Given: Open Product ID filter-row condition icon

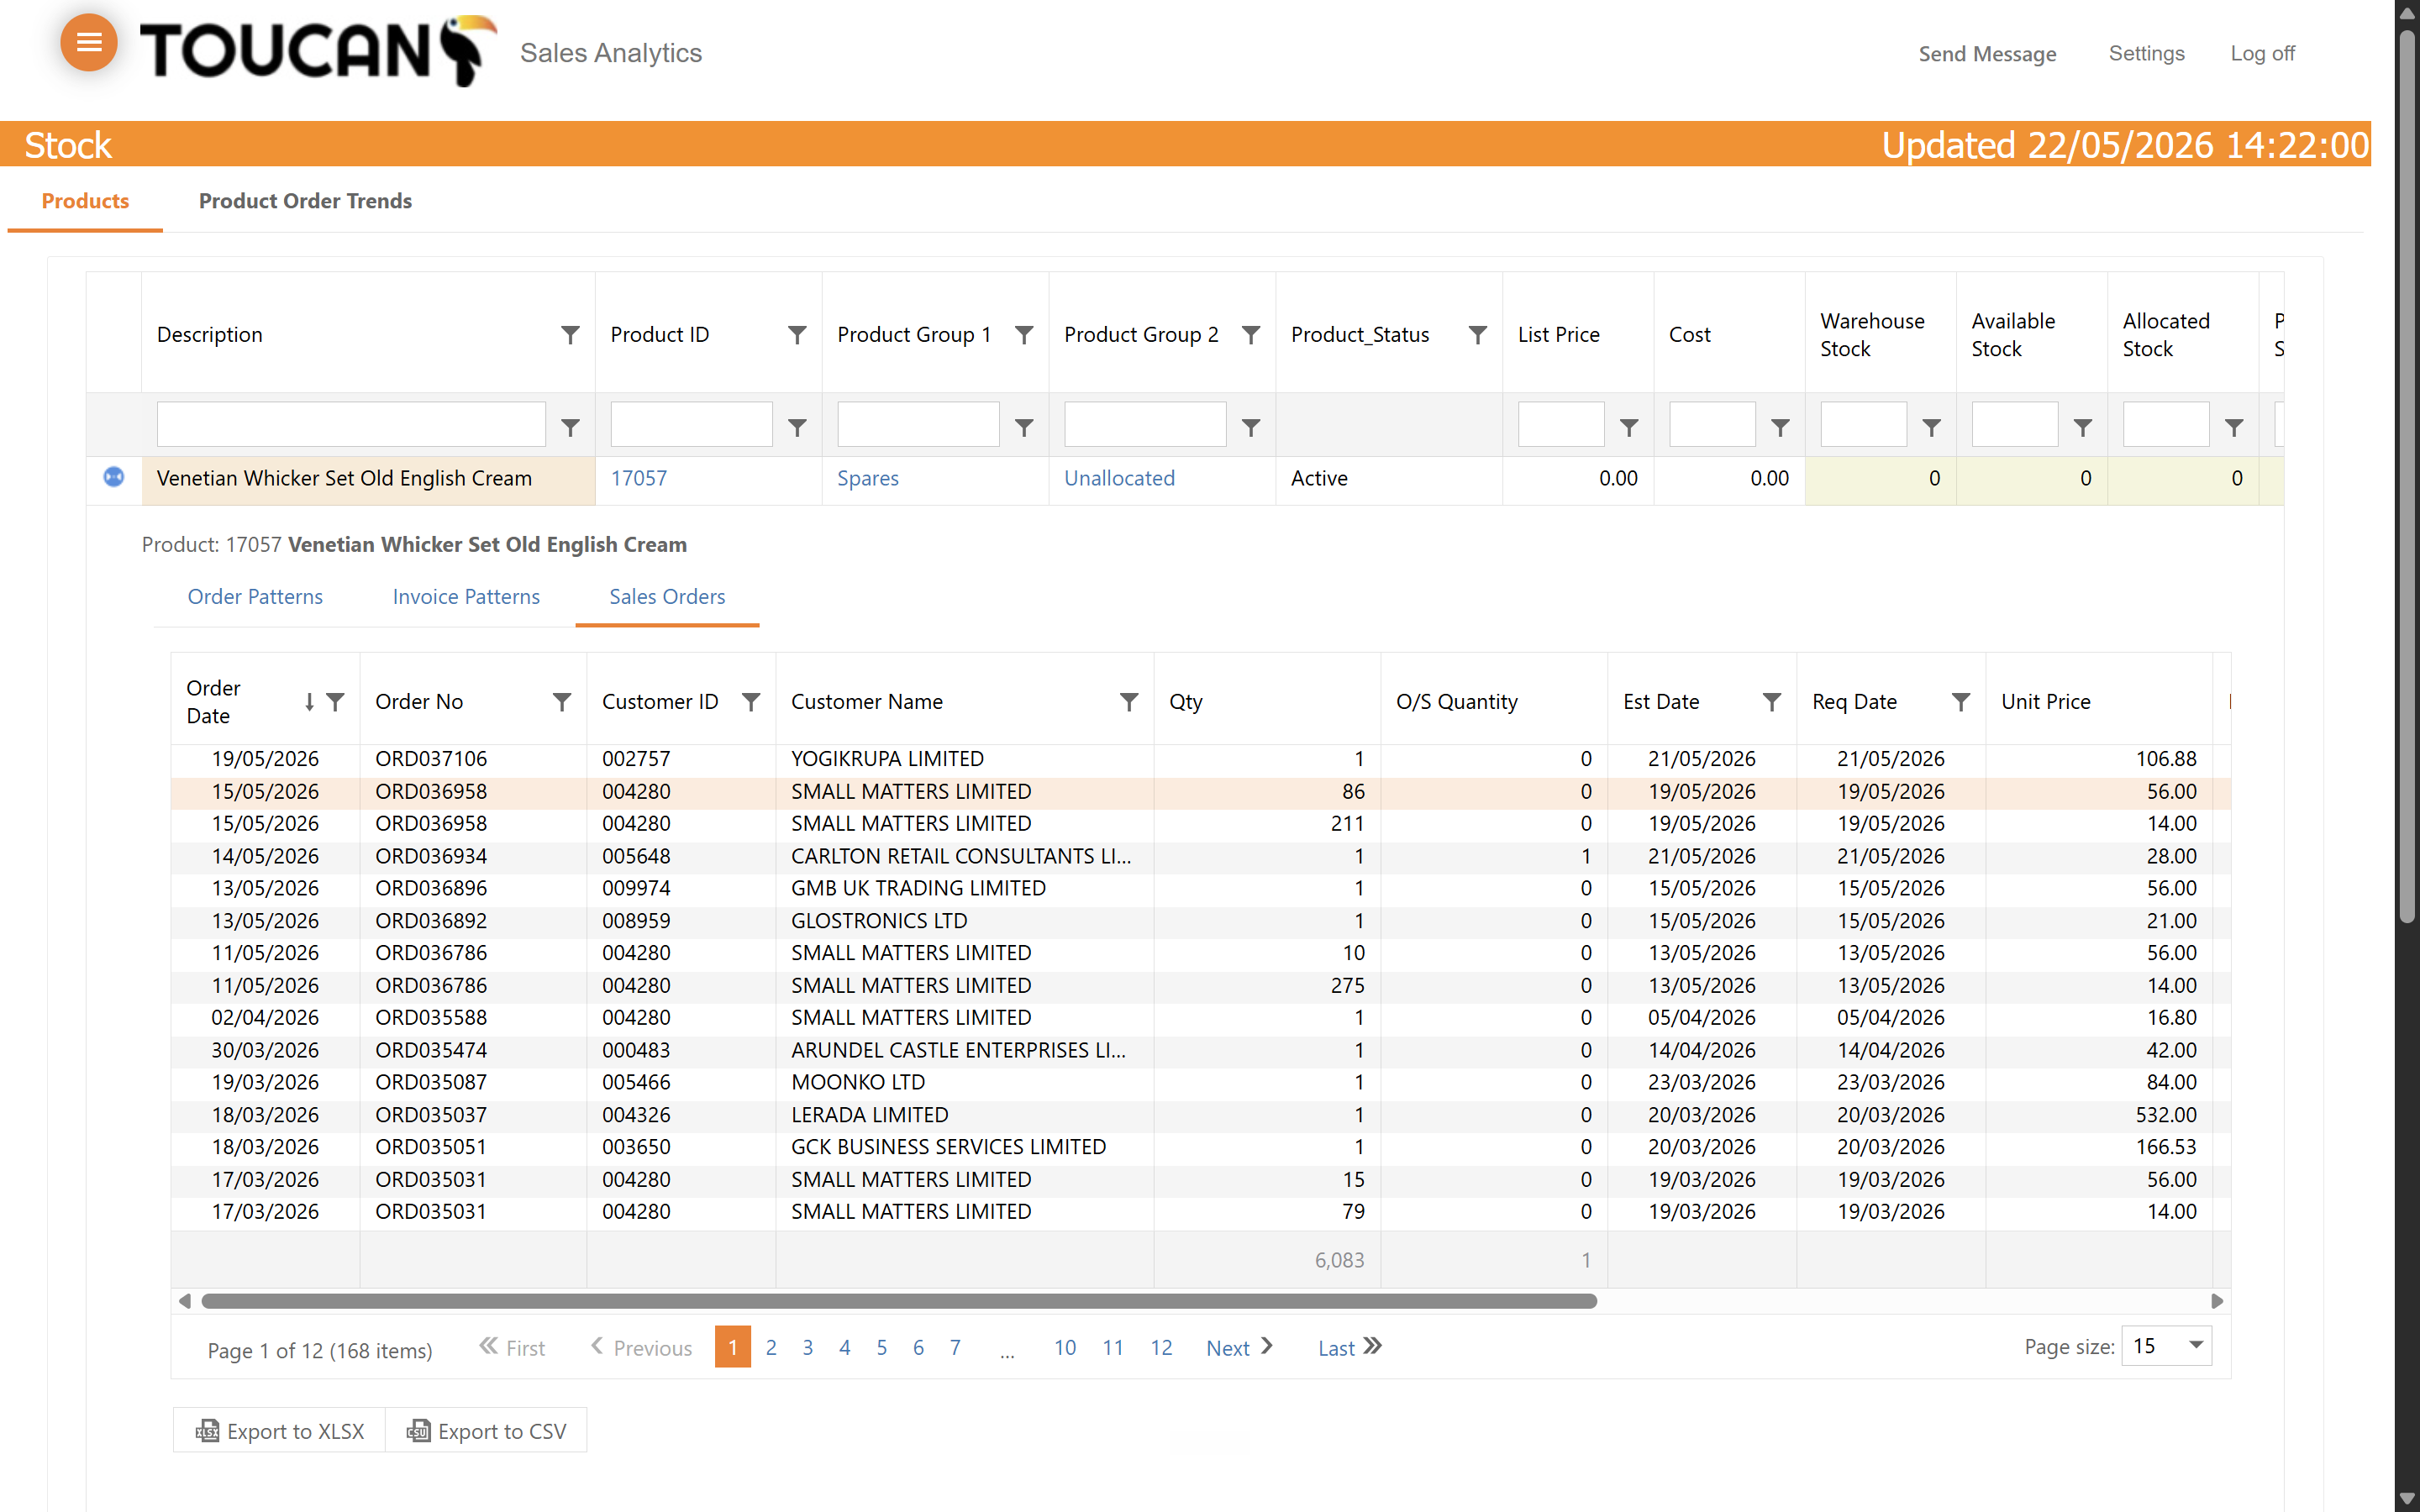Looking at the screenshot, I should (797, 427).
